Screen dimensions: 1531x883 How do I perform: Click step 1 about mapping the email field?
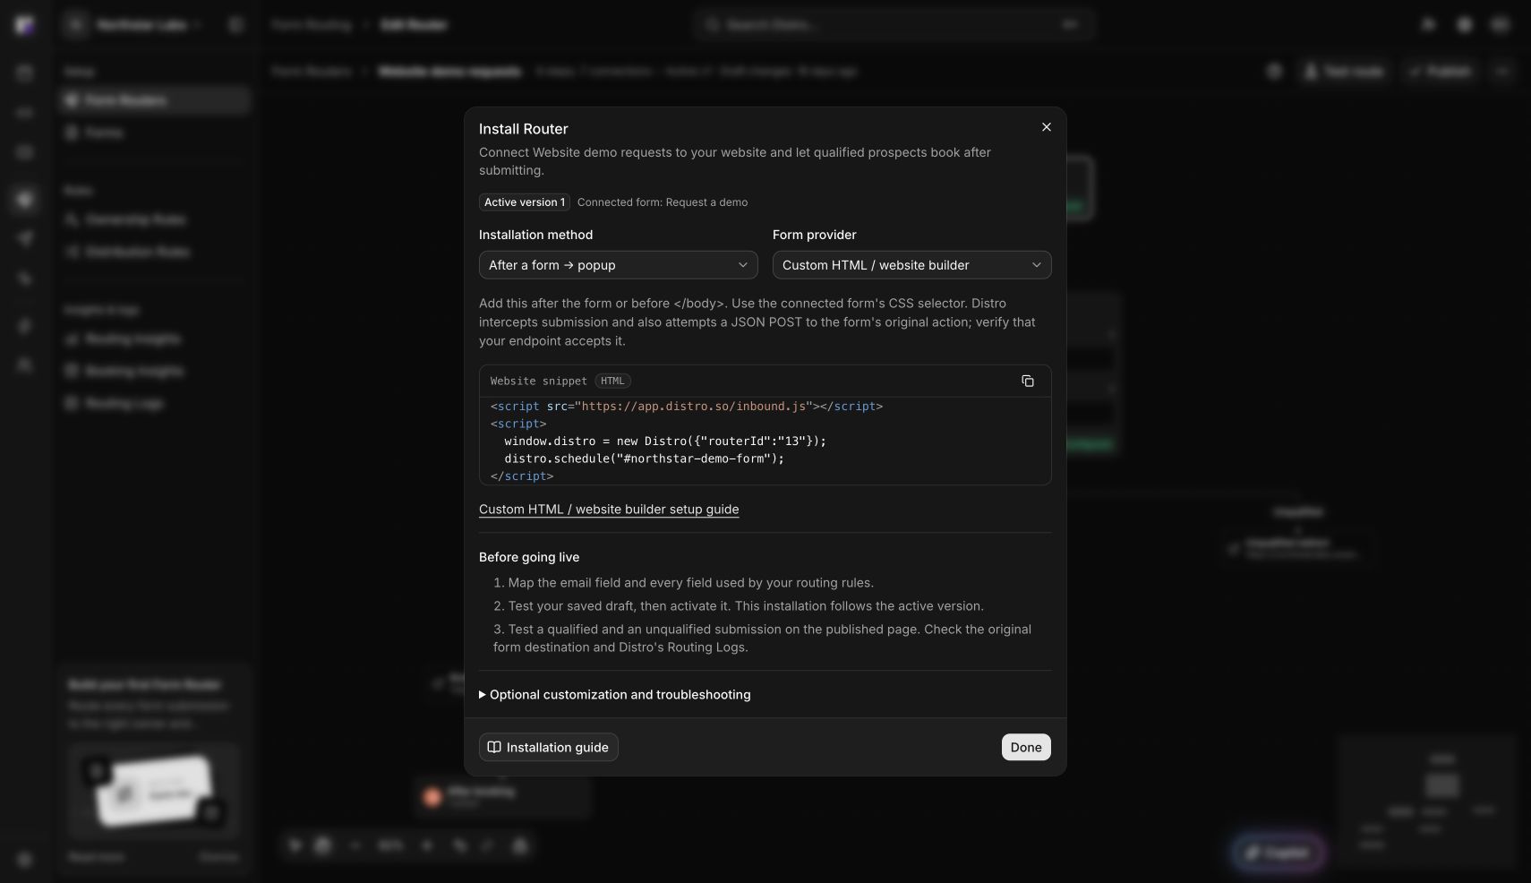point(683,583)
